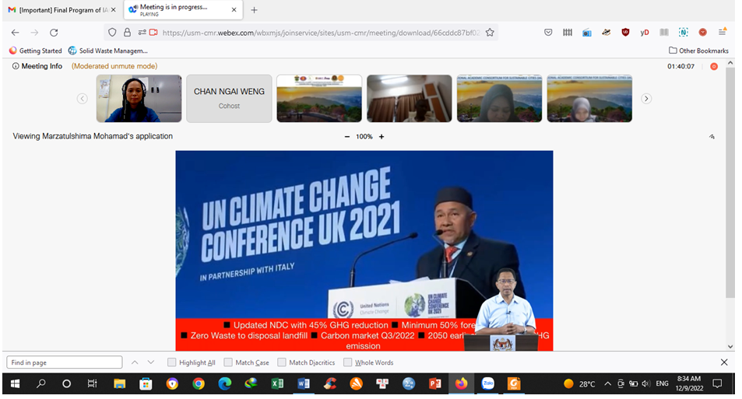Viewport: 742px width, 399px height.
Task: Click the fullscreen icon beside shared content
Action: point(712,137)
